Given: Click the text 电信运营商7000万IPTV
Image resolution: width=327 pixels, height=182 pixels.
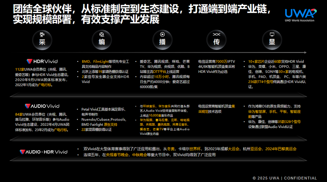Looking at the screenshot, I should click(x=217, y=61).
